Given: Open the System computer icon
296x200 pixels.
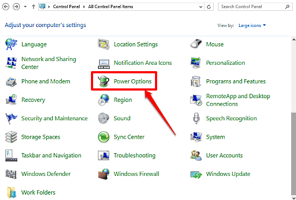Looking at the screenshot, I should point(196,137).
